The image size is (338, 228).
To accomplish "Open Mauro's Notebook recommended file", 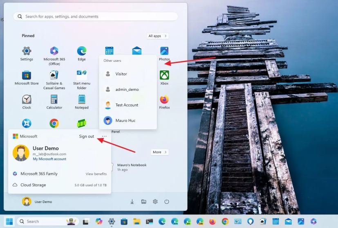I will 129,167.
